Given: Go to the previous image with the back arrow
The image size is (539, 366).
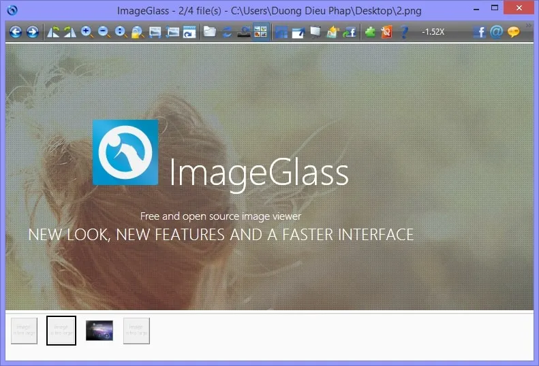Looking at the screenshot, I should [16, 32].
